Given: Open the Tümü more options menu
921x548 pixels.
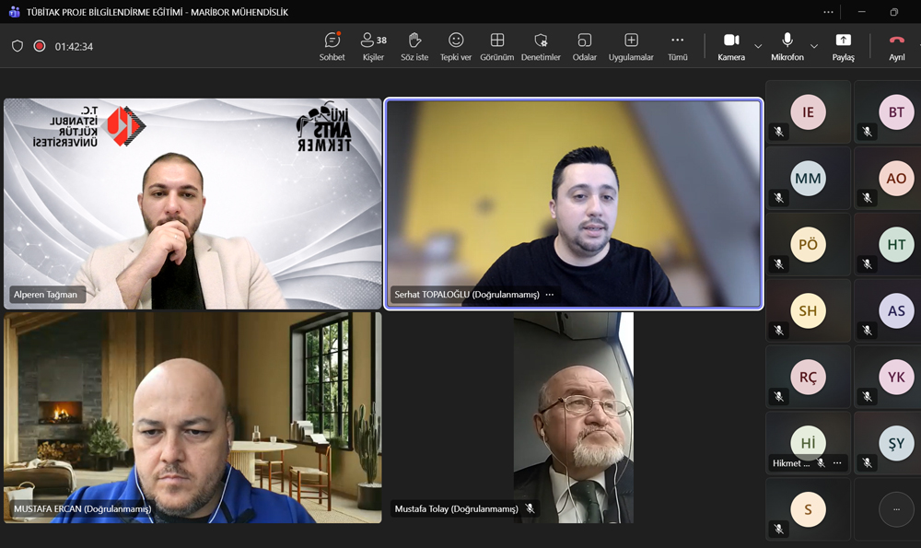Looking at the screenshot, I should click(677, 46).
